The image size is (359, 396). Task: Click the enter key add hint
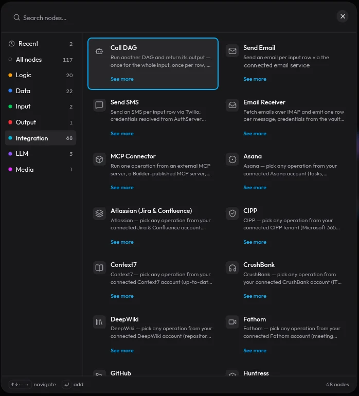73,385
